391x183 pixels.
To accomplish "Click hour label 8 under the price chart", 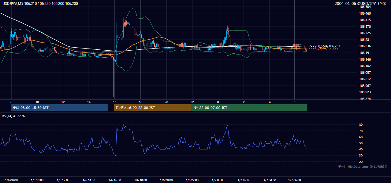I will point(11,102).
